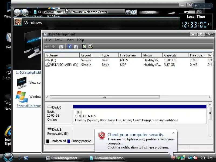The image size is (216, 162).
Task: Click the Show/Hide Action Pane toolbar icon
Action: [x=76, y=47]
